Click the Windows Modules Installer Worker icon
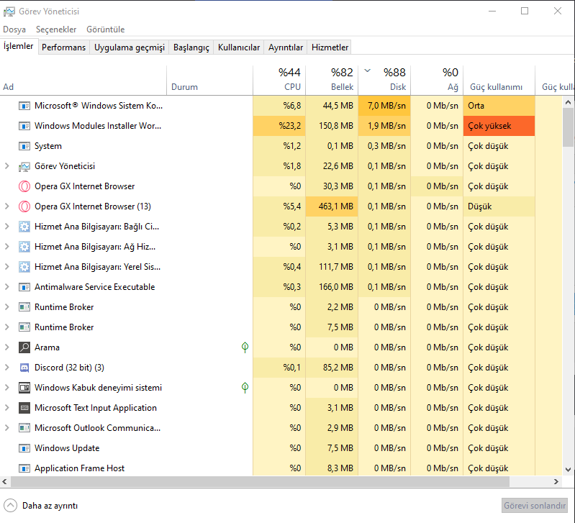This screenshot has width=575, height=523. [x=24, y=126]
